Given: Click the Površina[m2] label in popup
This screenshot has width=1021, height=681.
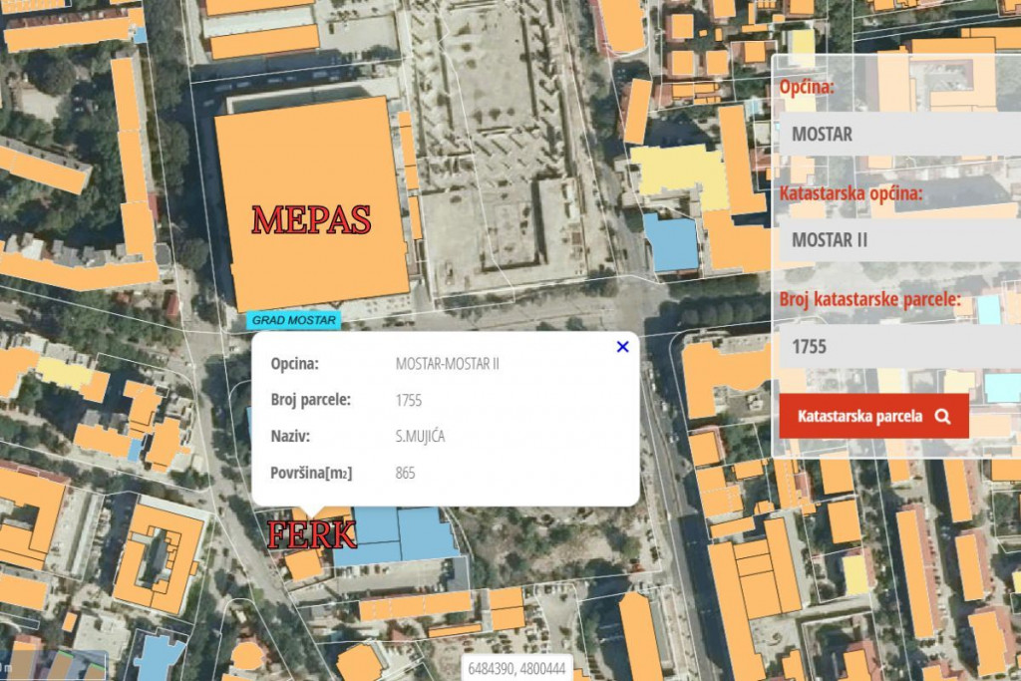Looking at the screenshot, I should [x=311, y=473].
